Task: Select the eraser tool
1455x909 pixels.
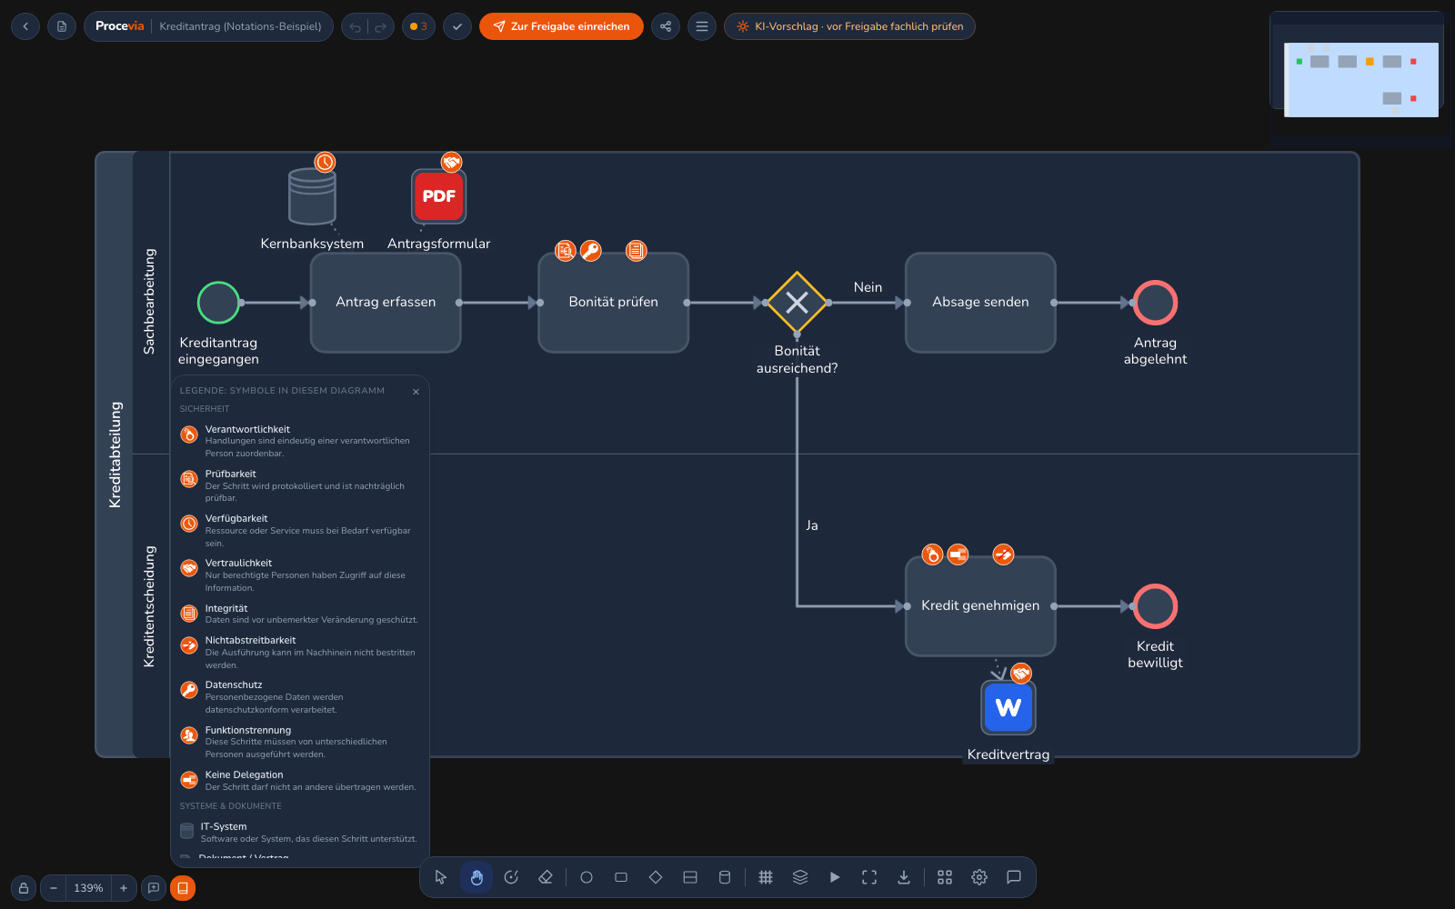Action: pyautogui.click(x=546, y=877)
